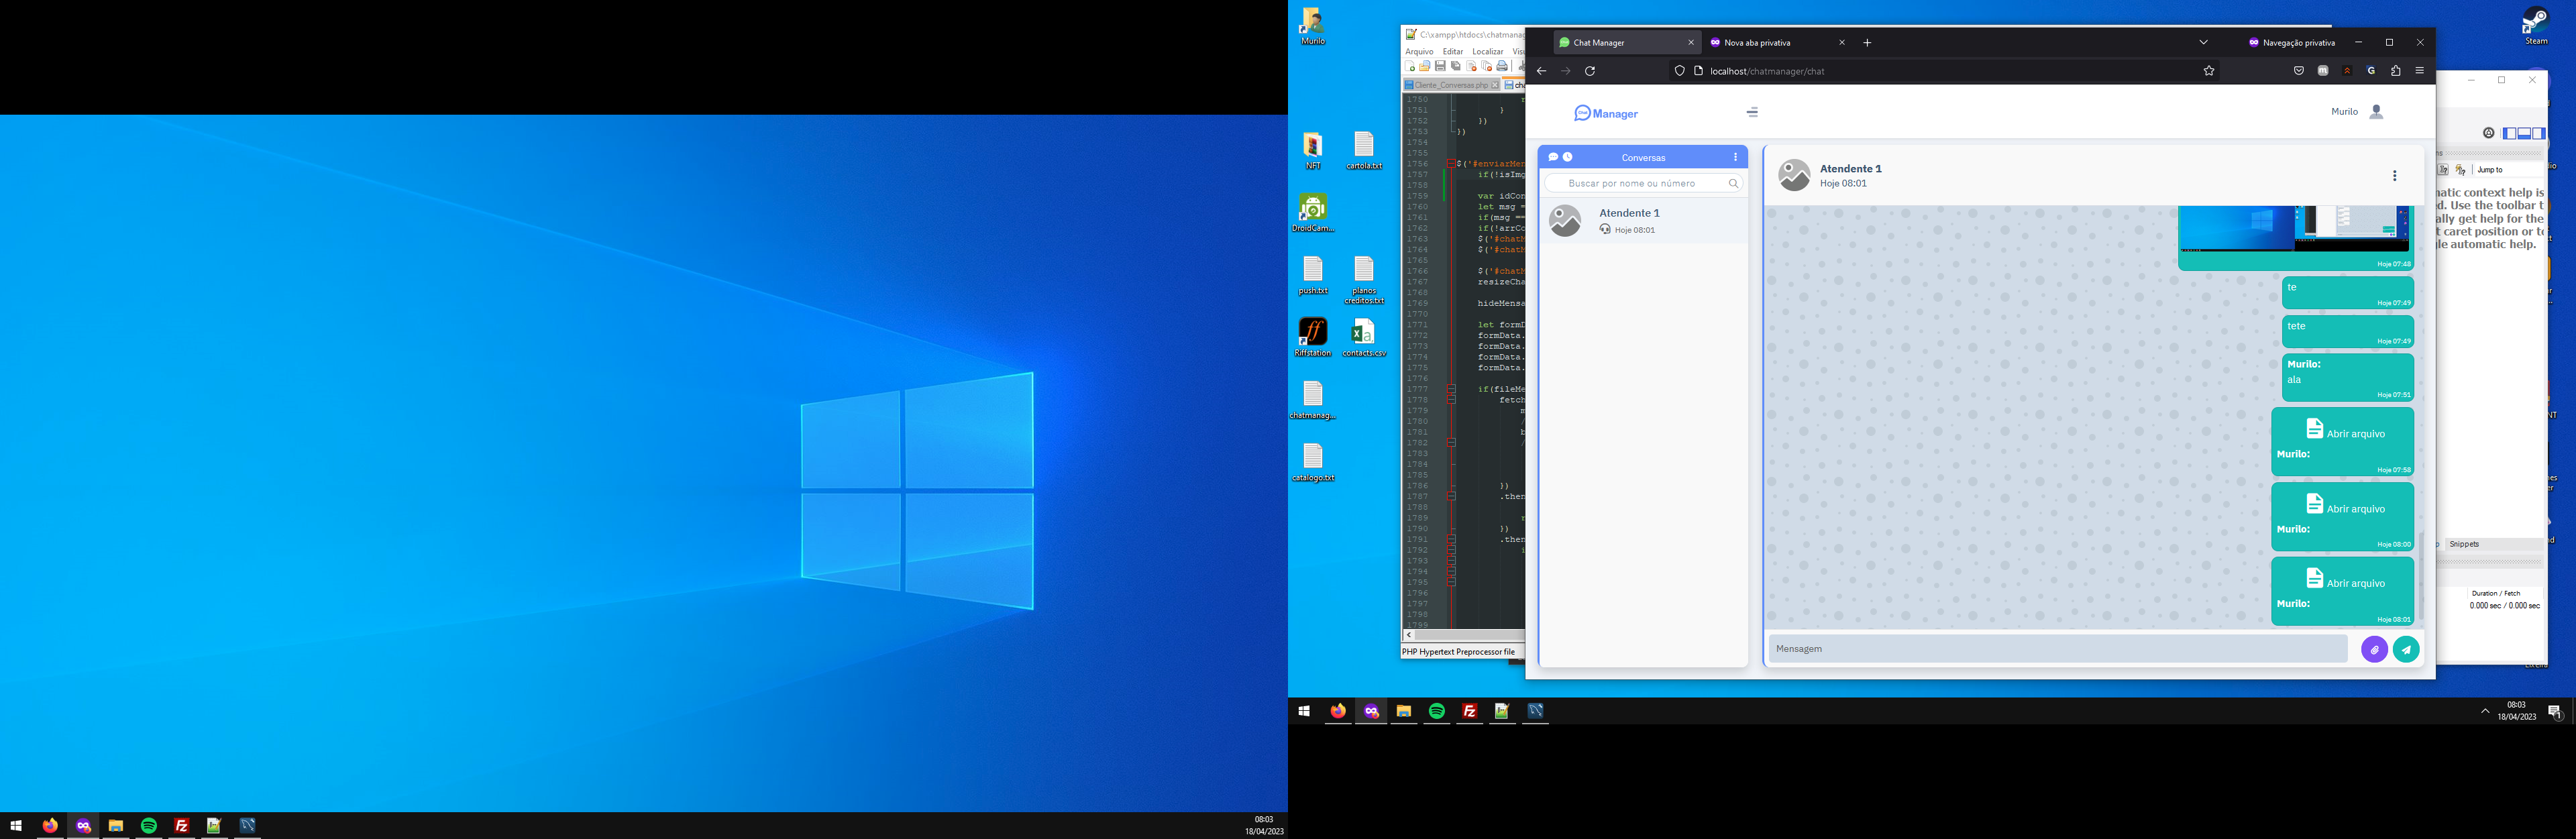Click the gray 'm' extension icon
The width and height of the screenshot is (2576, 839).
tap(2323, 71)
